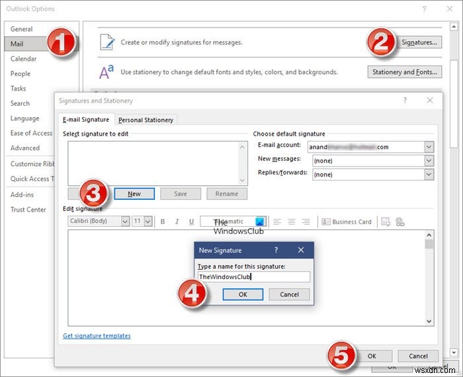Toggle Italic formatting in signature editor
463x377 pixels.
(177, 222)
